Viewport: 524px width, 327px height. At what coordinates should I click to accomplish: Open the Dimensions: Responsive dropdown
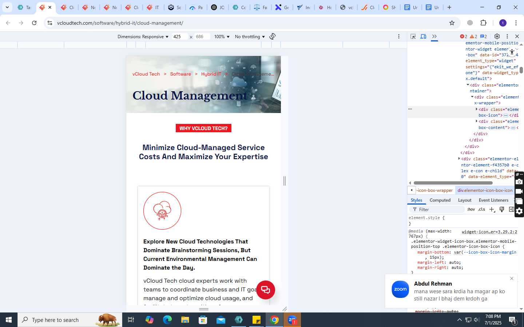[143, 37]
